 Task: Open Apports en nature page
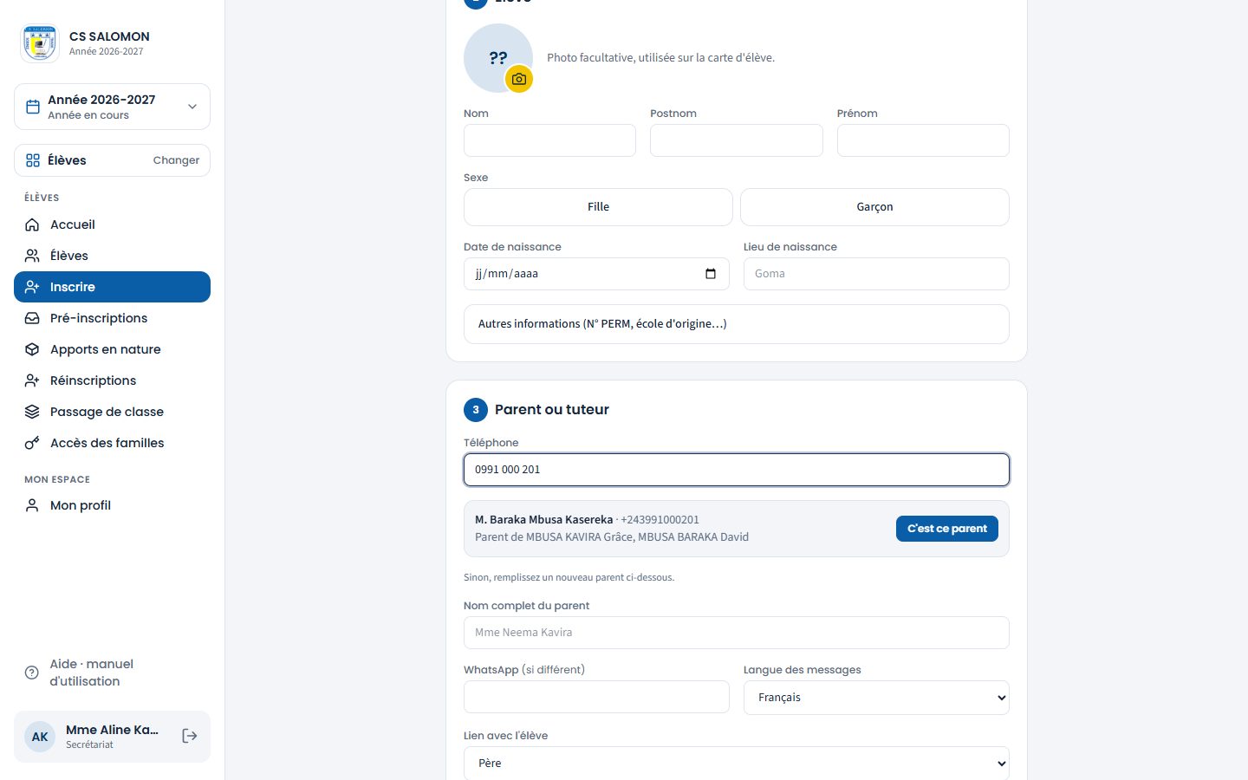(112, 349)
